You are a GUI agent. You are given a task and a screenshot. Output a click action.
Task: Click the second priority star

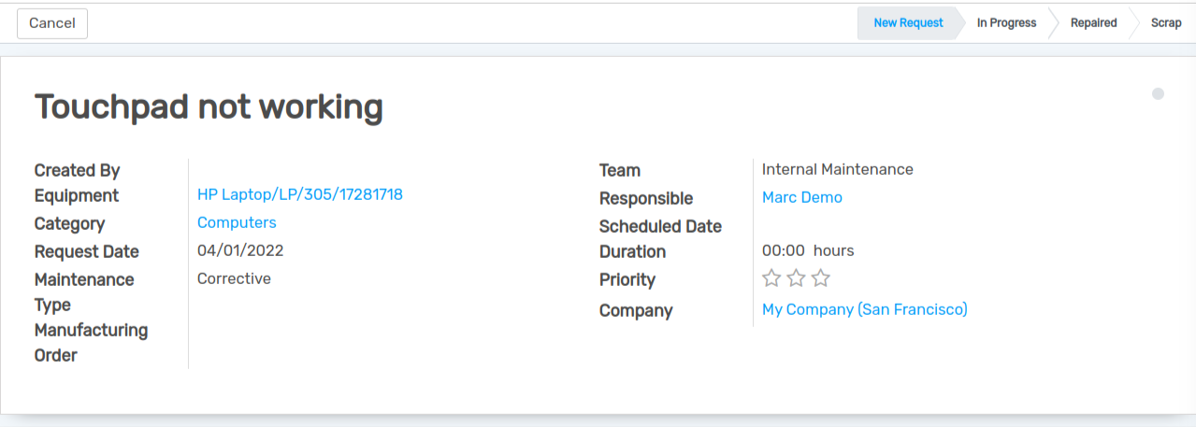[x=796, y=278]
